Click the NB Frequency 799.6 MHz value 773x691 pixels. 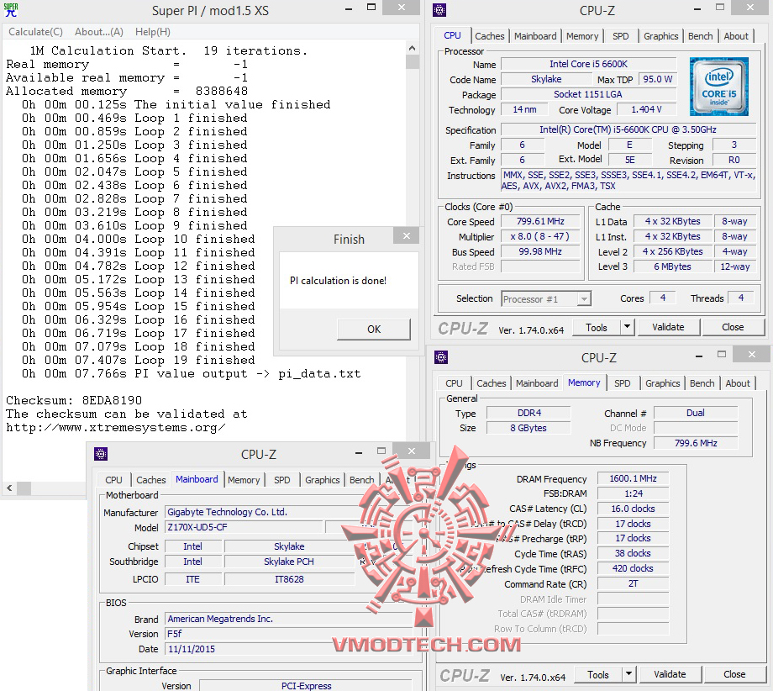click(696, 443)
